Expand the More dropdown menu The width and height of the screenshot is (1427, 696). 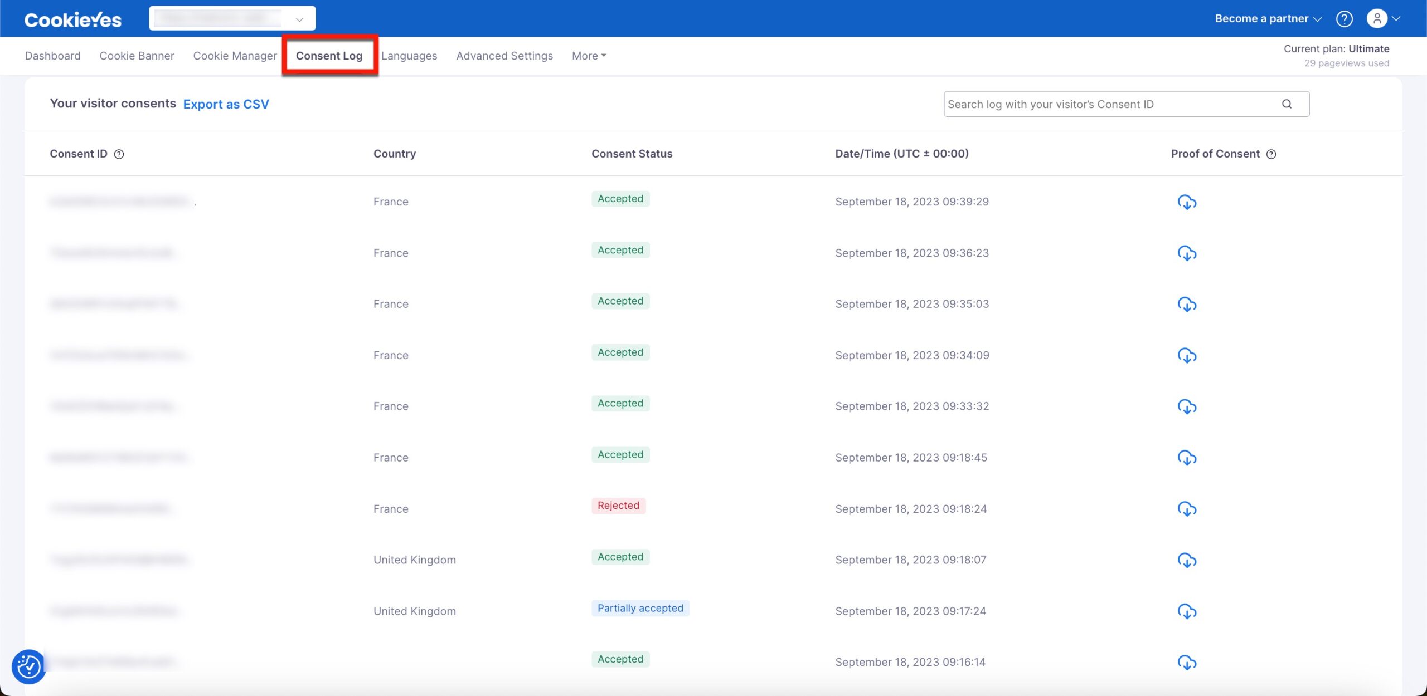[589, 56]
